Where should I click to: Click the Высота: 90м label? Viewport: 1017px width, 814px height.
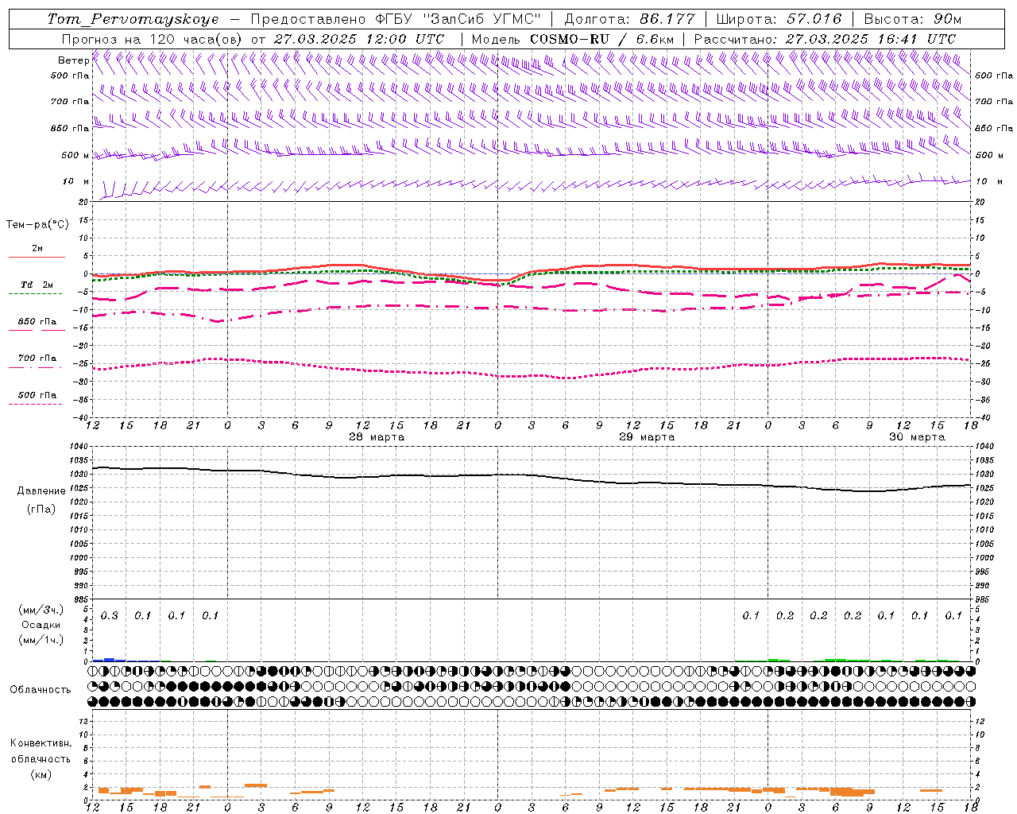pyautogui.click(x=912, y=19)
